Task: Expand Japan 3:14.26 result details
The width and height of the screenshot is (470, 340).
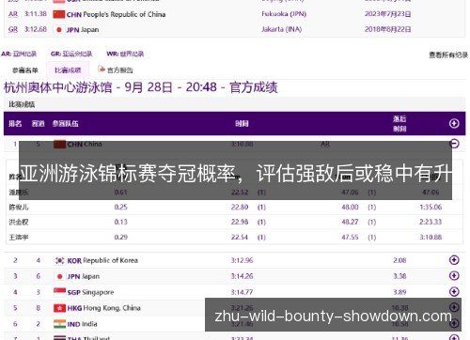Action: point(454,276)
